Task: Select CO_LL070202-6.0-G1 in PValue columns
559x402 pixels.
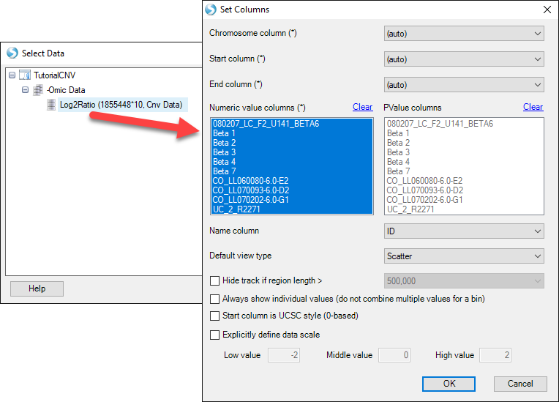Action: click(x=464, y=200)
